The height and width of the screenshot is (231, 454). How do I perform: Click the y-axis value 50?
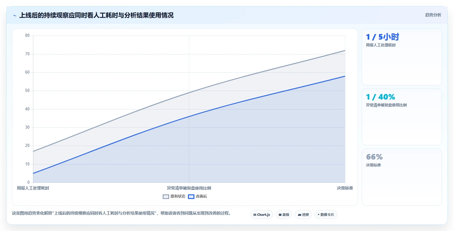pyautogui.click(x=27, y=91)
